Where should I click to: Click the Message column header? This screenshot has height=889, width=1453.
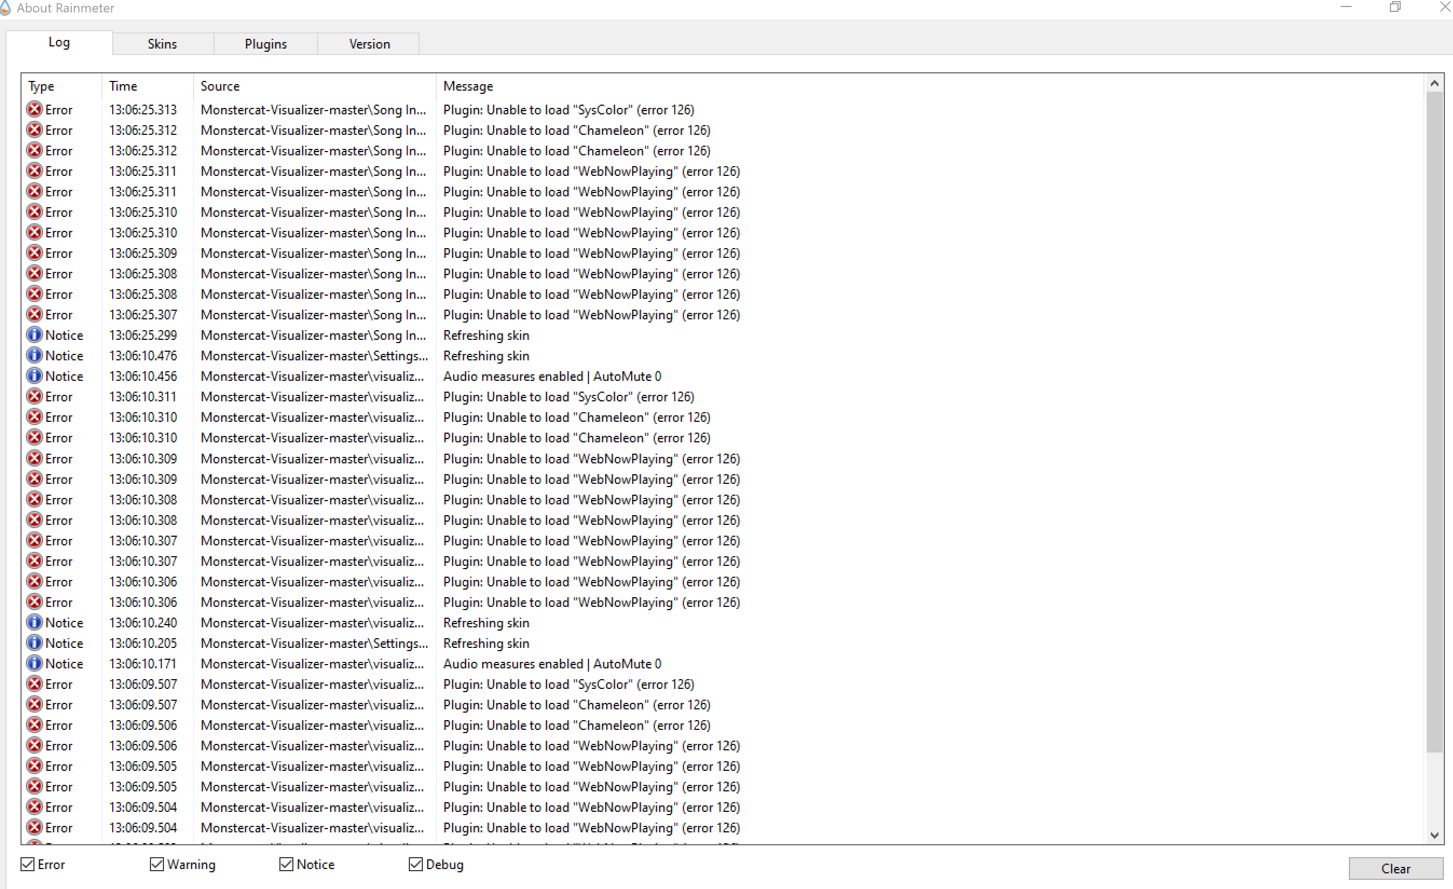click(468, 86)
